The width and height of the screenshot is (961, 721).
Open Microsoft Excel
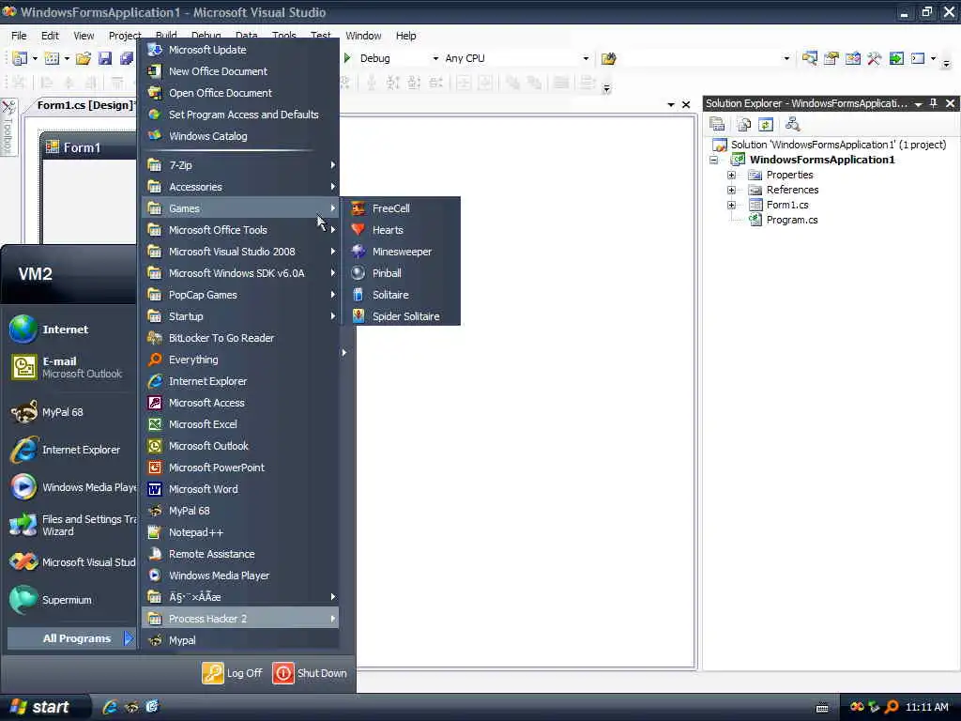240,424
